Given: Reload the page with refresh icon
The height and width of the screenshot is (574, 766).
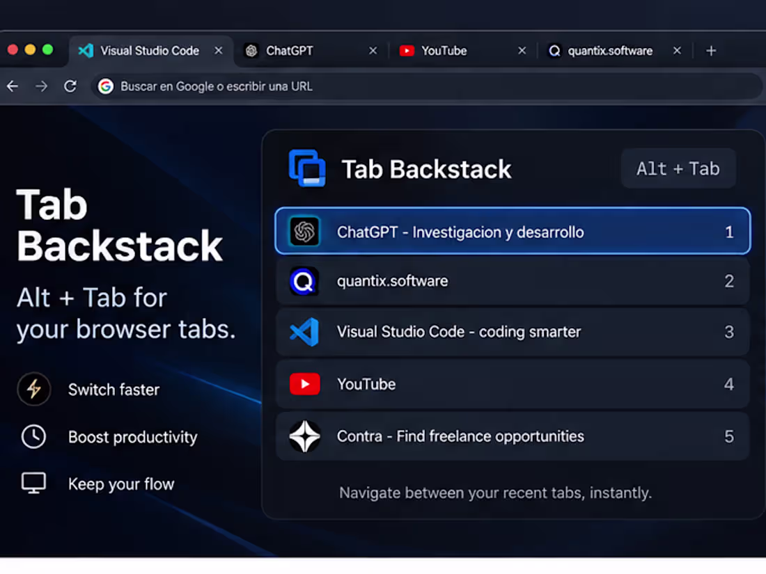Looking at the screenshot, I should (x=70, y=86).
